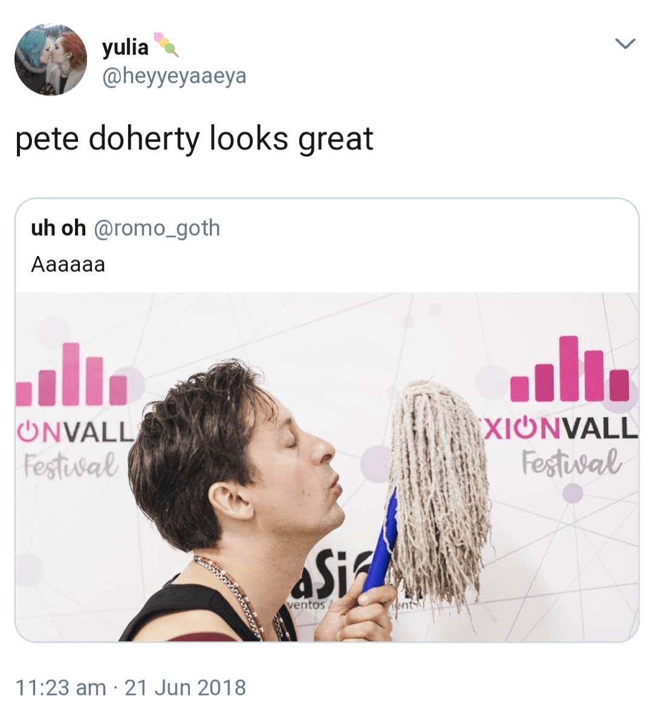The height and width of the screenshot is (722, 653).
Task: Click the dango emoji beside yulia
Action: pos(166,44)
